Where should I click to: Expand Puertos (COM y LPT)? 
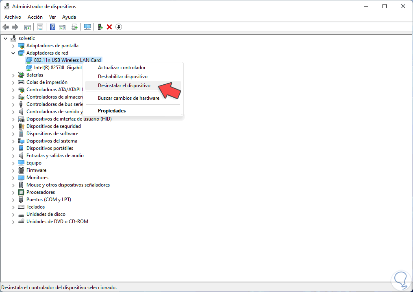tap(13, 200)
